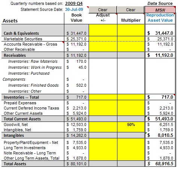Click the Goodwill Adjust yellow cell
This screenshot has height=169, width=178.
(x=103, y=125)
